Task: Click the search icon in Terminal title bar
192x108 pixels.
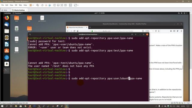Action: (x=30, y=34)
